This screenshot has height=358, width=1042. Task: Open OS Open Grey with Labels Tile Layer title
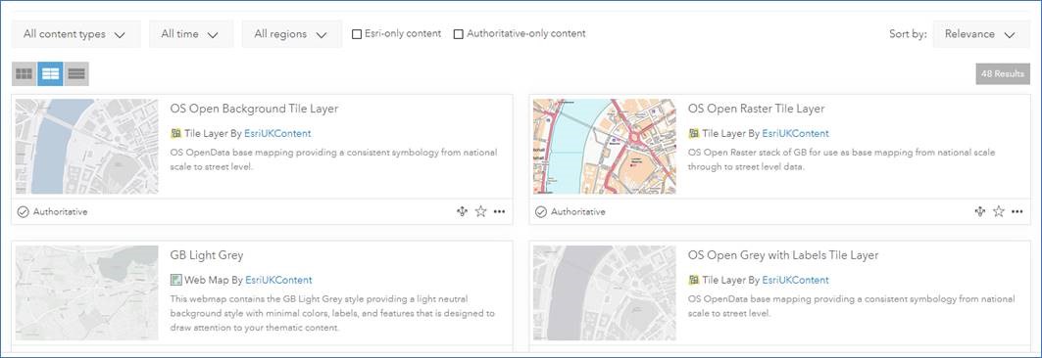pos(783,255)
